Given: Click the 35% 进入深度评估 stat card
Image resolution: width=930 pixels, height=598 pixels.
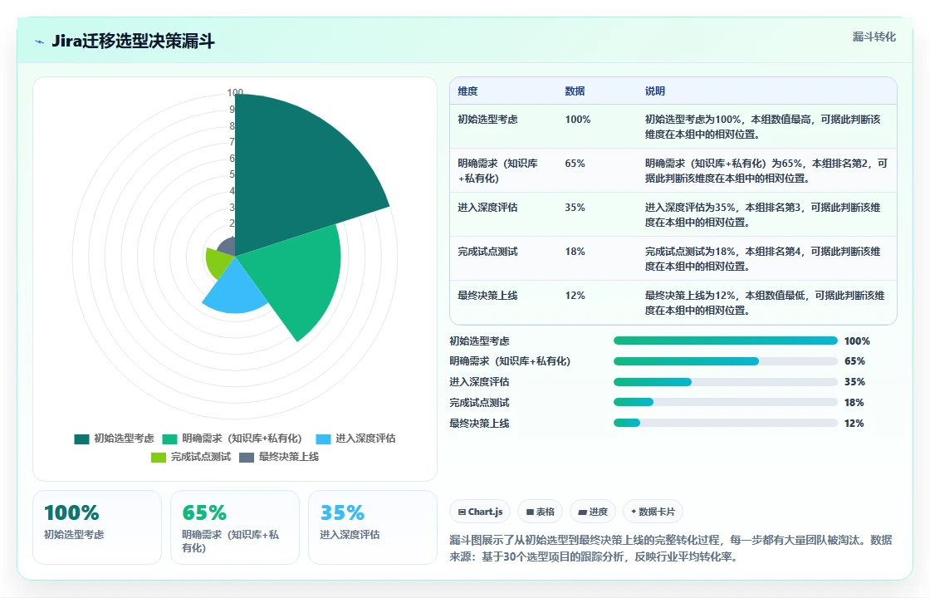Looking at the screenshot, I should pyautogui.click(x=373, y=527).
